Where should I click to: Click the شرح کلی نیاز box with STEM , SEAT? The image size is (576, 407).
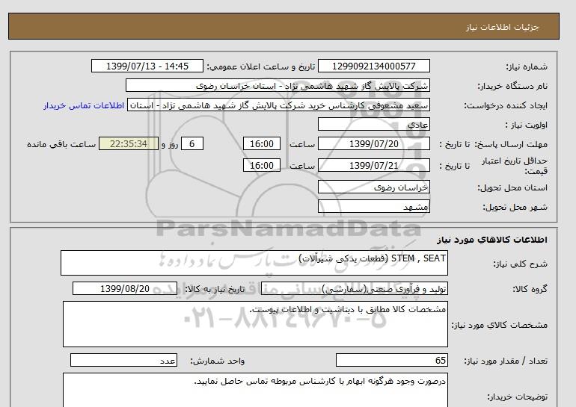[254, 264]
